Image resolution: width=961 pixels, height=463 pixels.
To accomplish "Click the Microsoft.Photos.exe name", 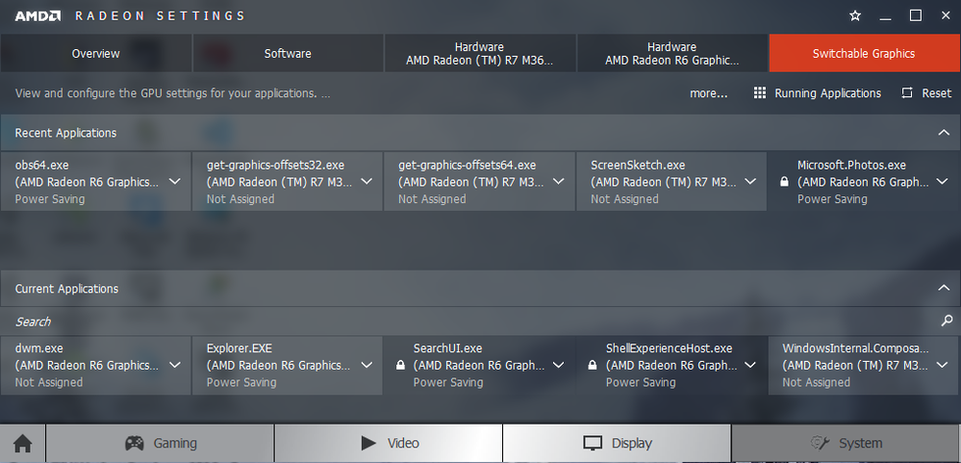I will (851, 165).
